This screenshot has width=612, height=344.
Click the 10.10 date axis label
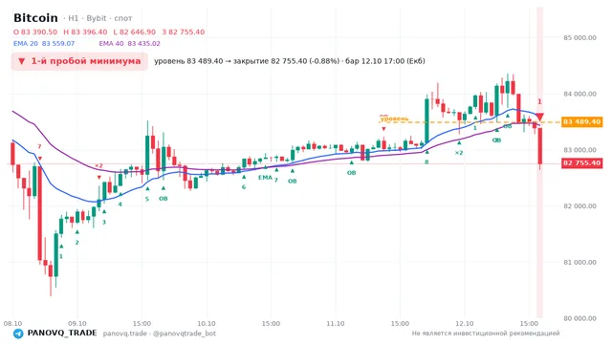coord(207,324)
